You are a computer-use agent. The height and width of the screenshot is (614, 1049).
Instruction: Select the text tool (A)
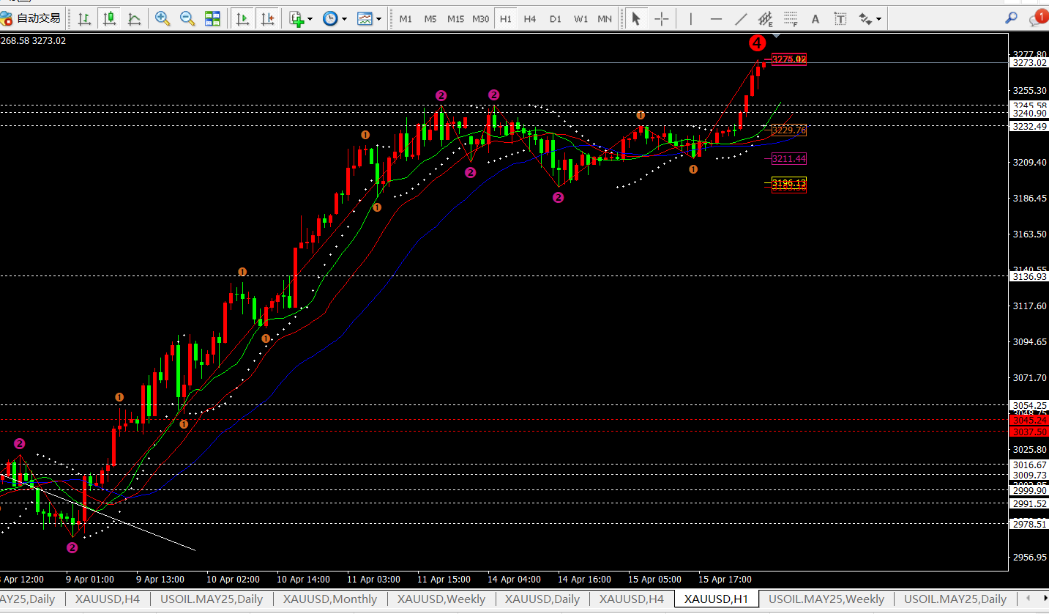815,18
